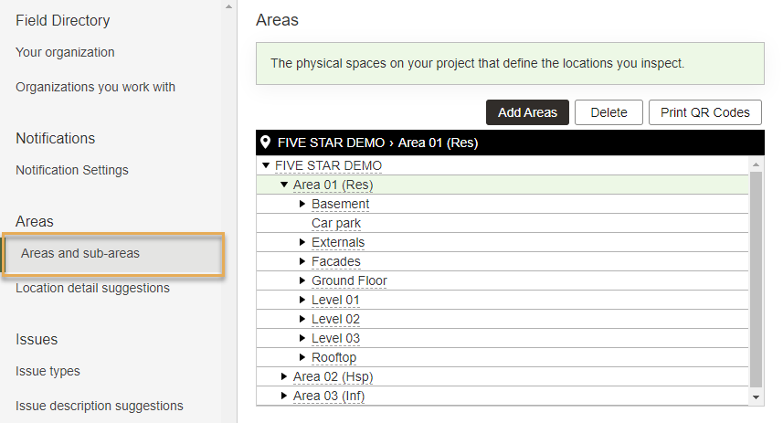Click the area tree scroll down arrow
The height and width of the screenshot is (423, 783).
tap(756, 397)
